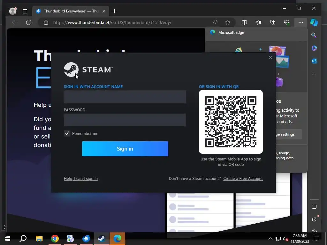The width and height of the screenshot is (327, 245).
Task: Open the Edge tab actions menu
Action: click(x=25, y=11)
